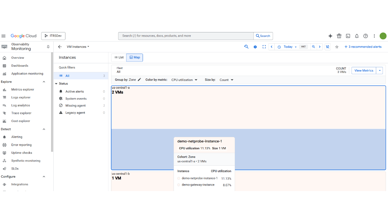Open the ITRSDev project selector
388x218 pixels.
click(x=53, y=36)
